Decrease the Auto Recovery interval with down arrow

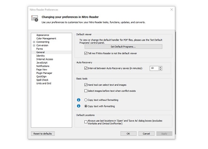pyautogui.click(x=160, y=69)
